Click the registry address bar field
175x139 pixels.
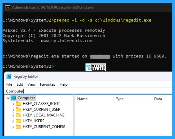coord(88,91)
